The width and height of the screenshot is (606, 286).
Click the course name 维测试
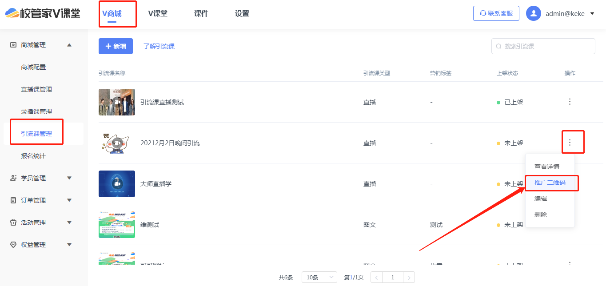point(150,225)
